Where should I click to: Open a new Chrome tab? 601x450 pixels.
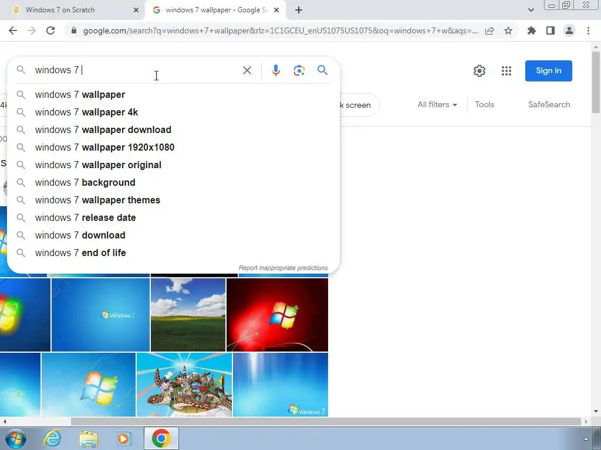coord(299,10)
